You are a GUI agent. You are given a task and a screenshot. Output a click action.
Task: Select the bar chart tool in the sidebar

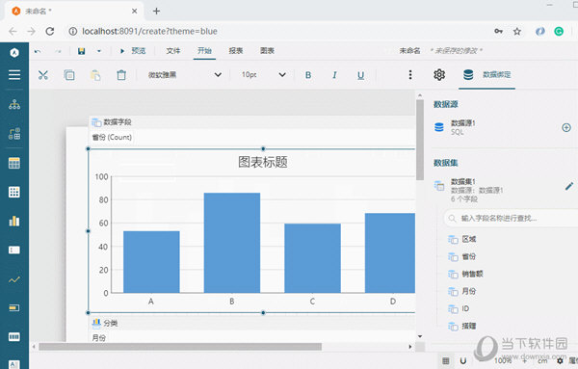click(14, 221)
